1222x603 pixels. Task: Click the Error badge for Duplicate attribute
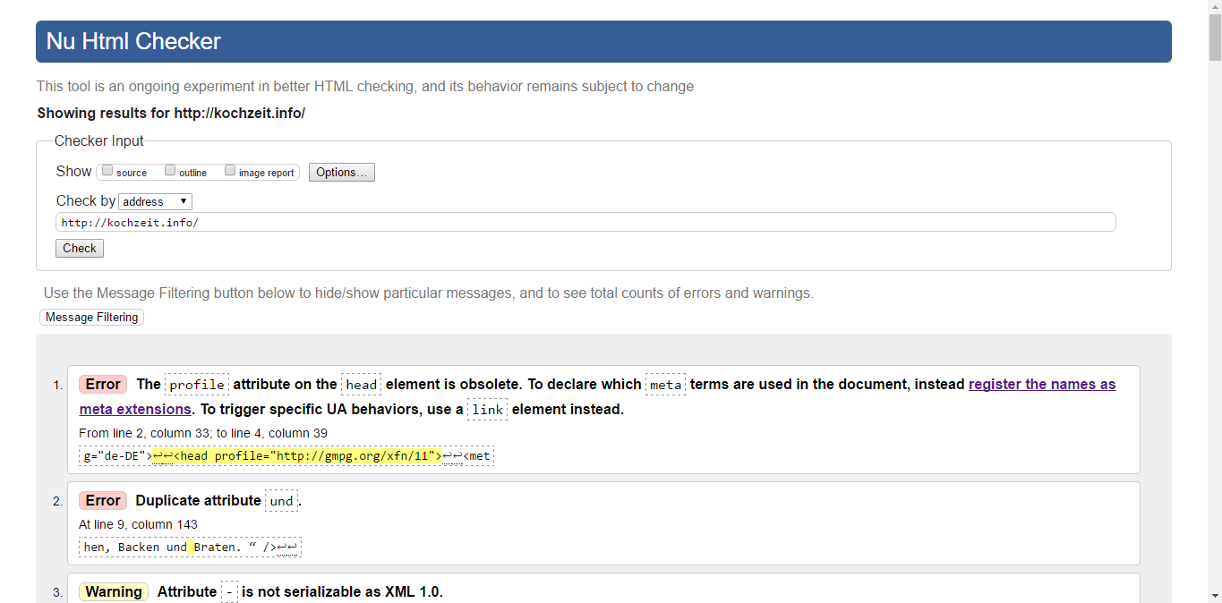[103, 500]
